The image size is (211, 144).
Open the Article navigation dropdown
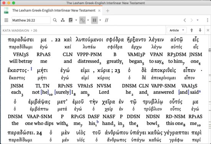point(177,30)
